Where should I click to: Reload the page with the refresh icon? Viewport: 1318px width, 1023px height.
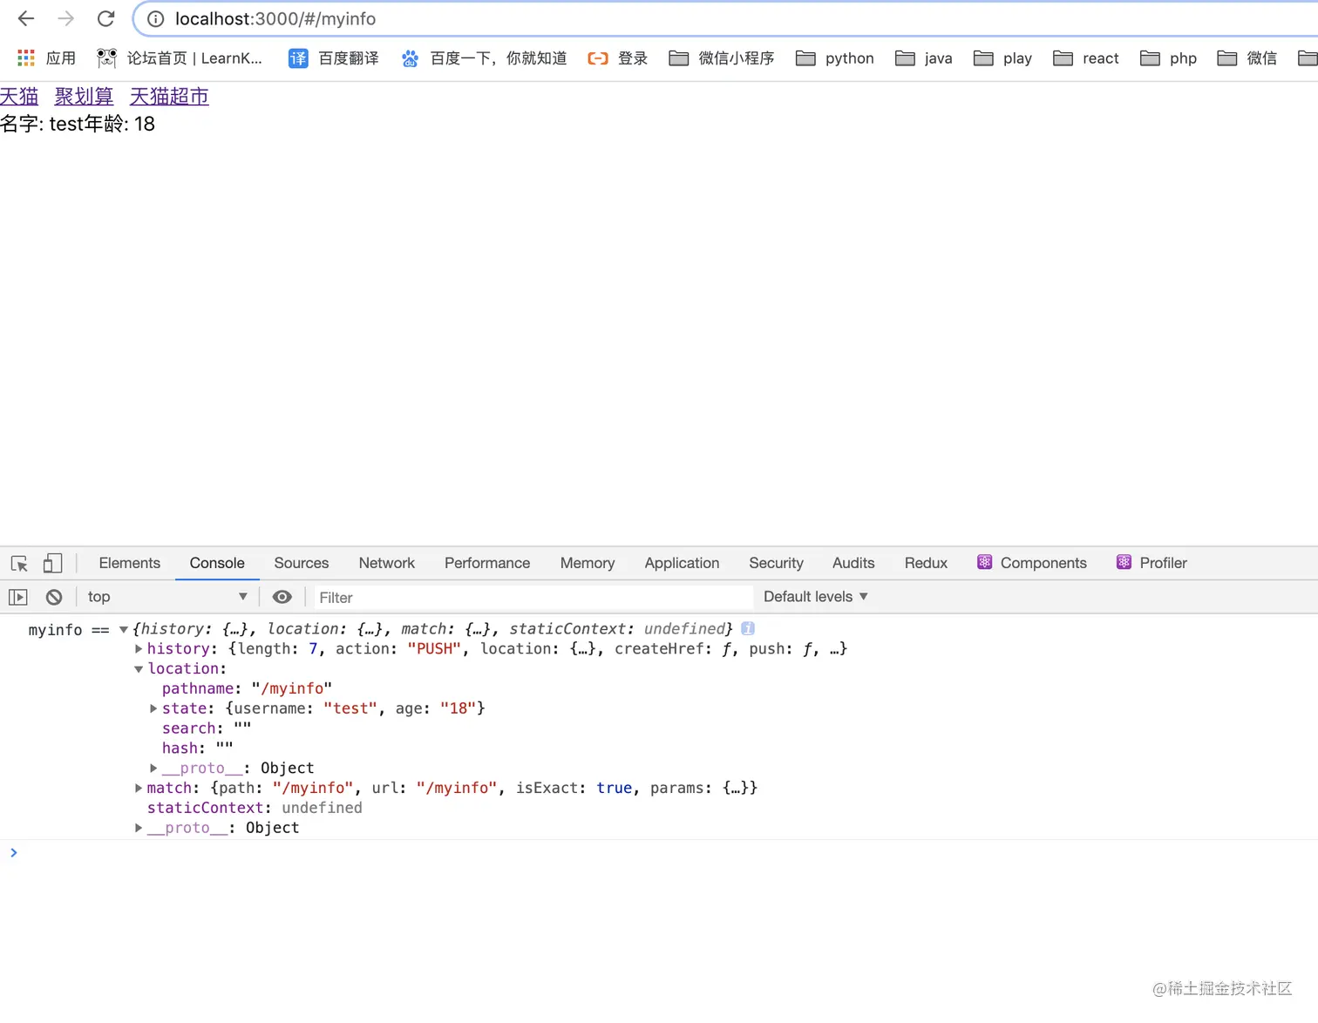pyautogui.click(x=106, y=18)
